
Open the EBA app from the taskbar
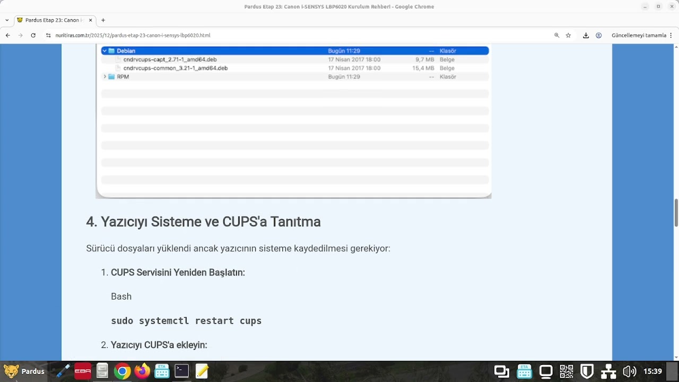click(x=83, y=371)
